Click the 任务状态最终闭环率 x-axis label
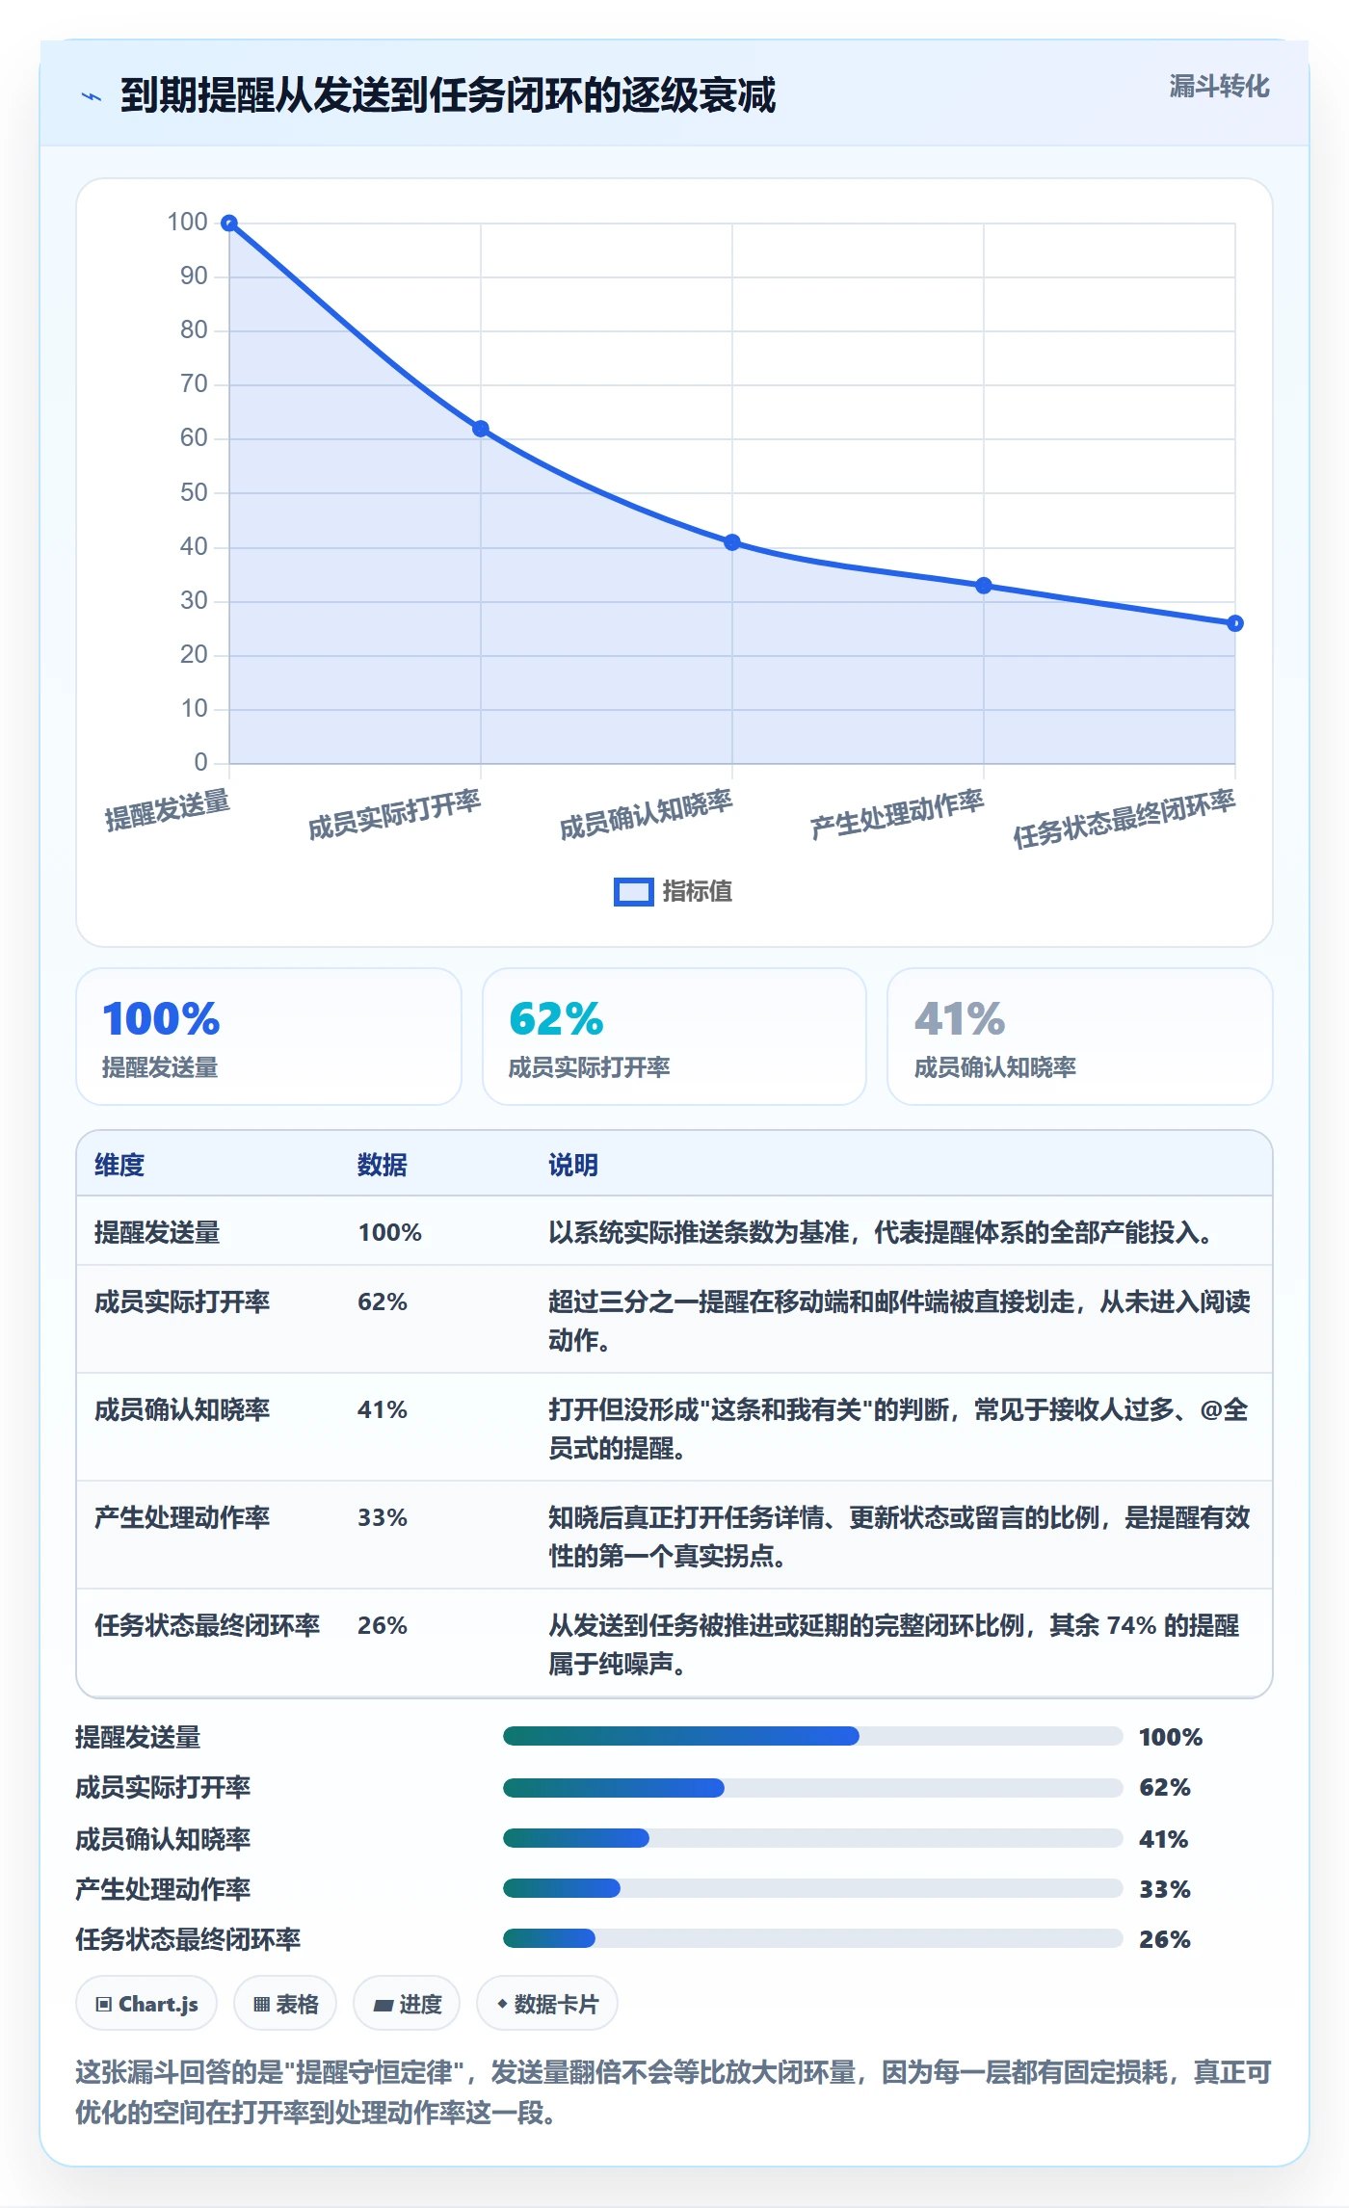This screenshot has width=1349, height=2208. 1124,819
